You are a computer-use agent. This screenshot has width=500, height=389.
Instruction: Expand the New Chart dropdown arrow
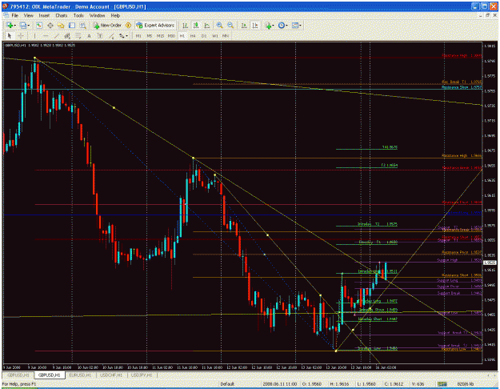coord(15,25)
